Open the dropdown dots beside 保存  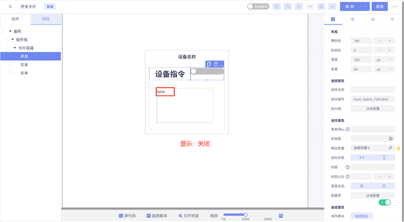point(365,6)
